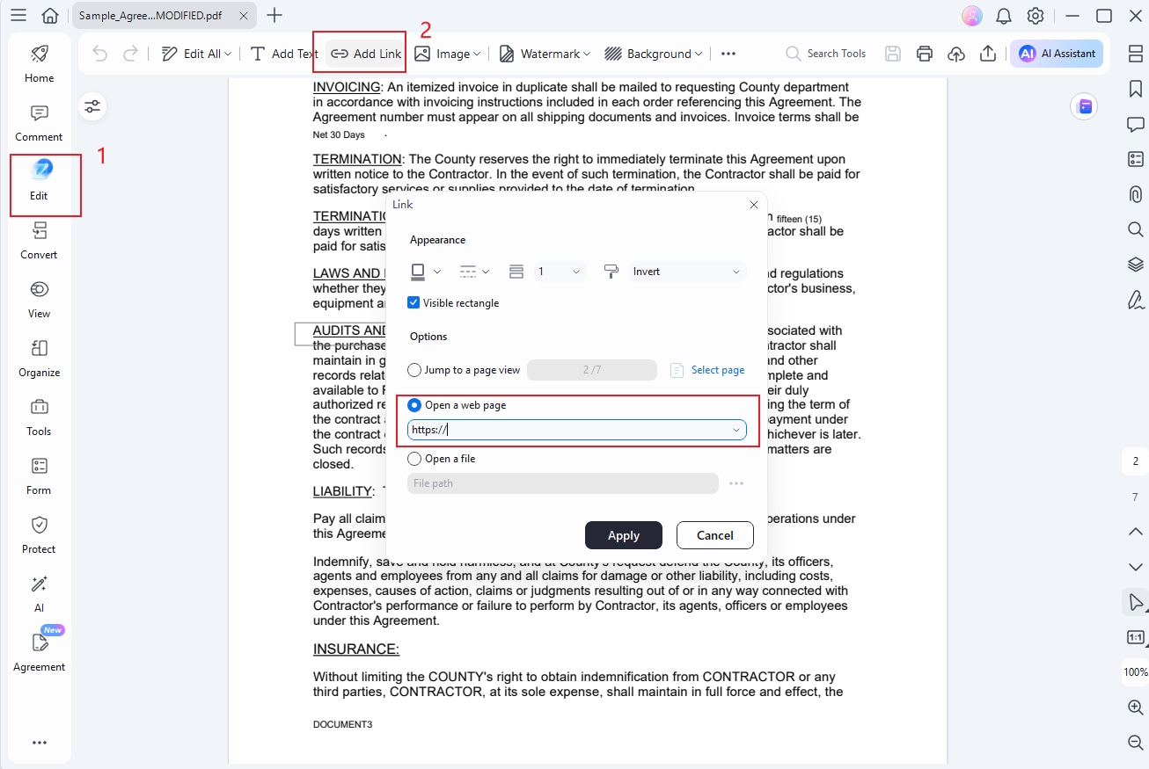This screenshot has width=1149, height=769.
Task: Open the layers panel icon
Action: pyautogui.click(x=1136, y=265)
